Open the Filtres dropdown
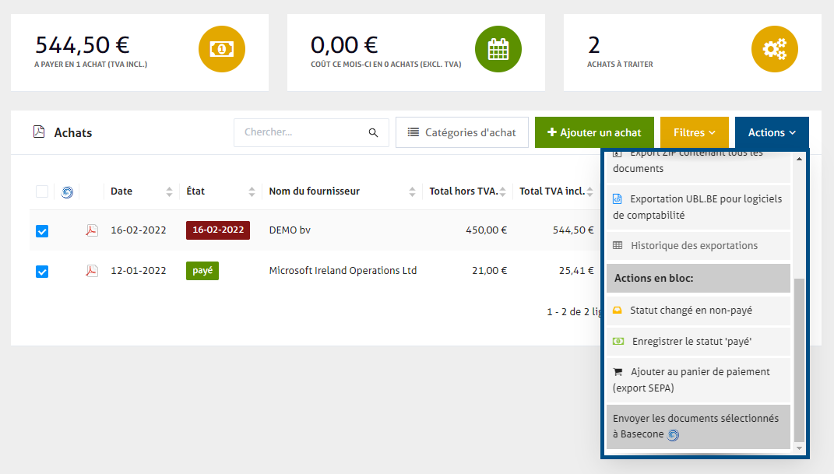834x474 pixels. [695, 132]
